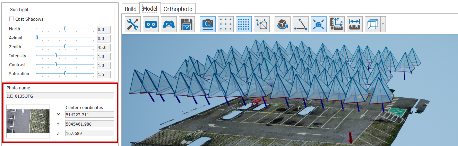Click the red downward arrow marker in the 3D view

pos(351,137)
